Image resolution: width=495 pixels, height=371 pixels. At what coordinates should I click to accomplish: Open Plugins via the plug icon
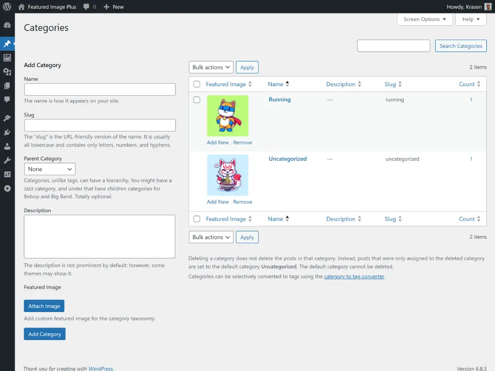click(7, 132)
